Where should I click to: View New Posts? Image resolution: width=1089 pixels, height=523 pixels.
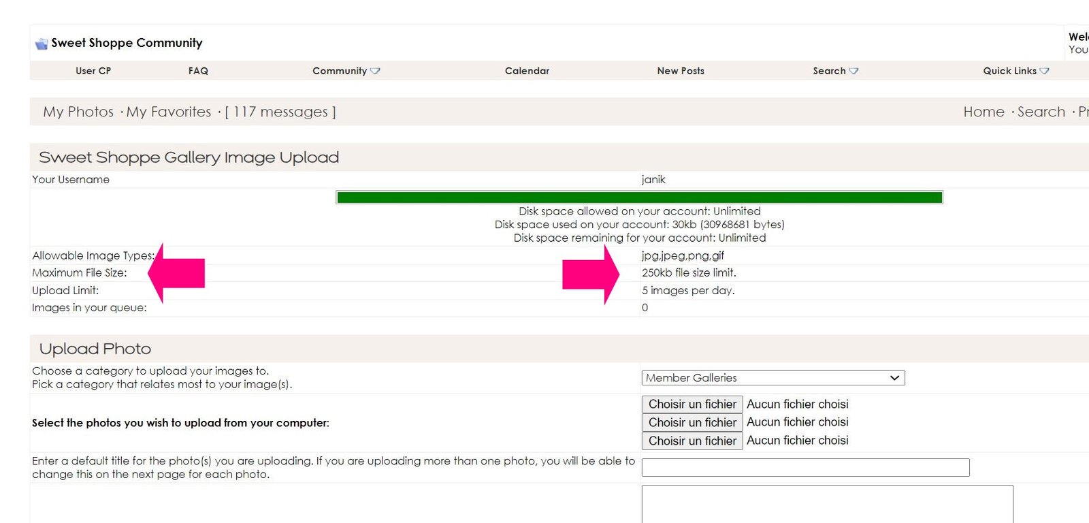[681, 71]
